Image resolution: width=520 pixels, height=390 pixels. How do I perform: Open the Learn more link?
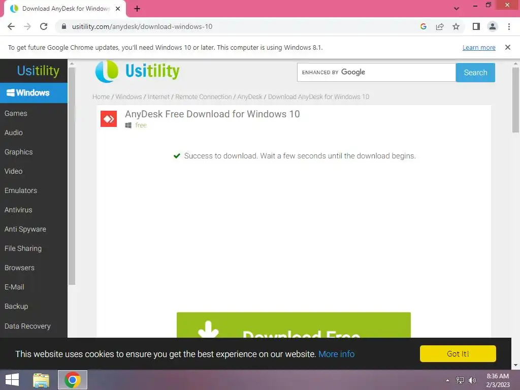479,47
